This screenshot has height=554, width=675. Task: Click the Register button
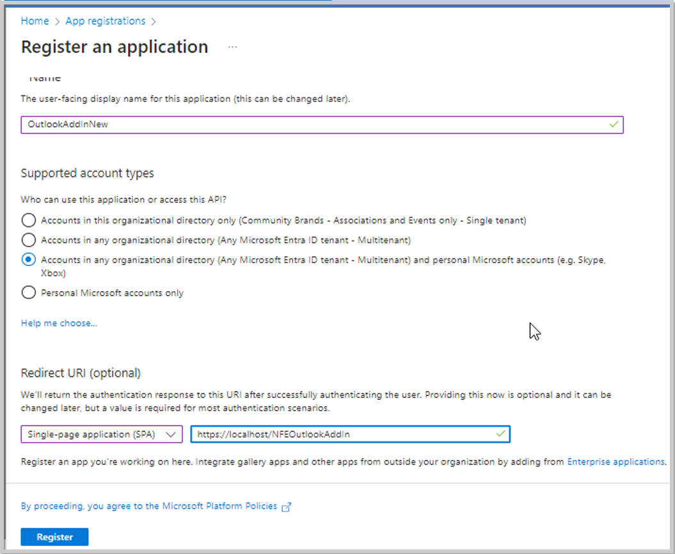pyautogui.click(x=54, y=537)
